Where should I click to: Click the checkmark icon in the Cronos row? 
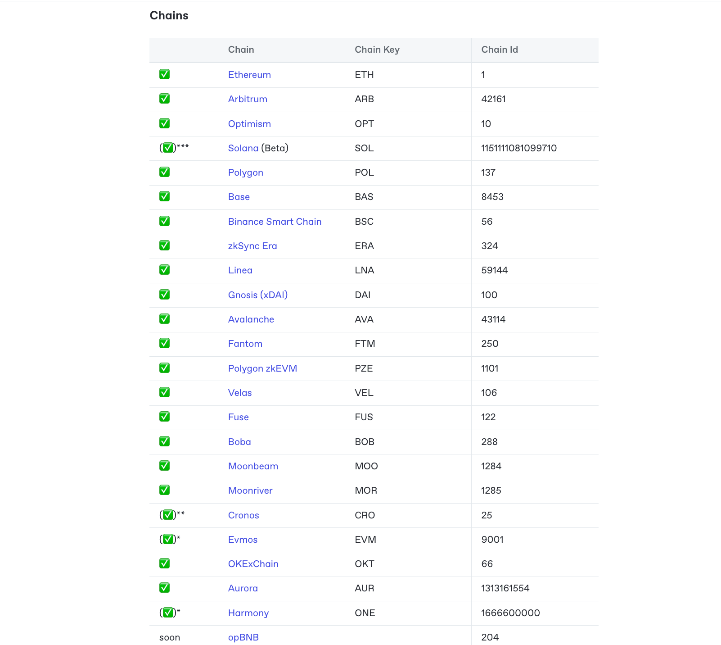[x=168, y=515]
